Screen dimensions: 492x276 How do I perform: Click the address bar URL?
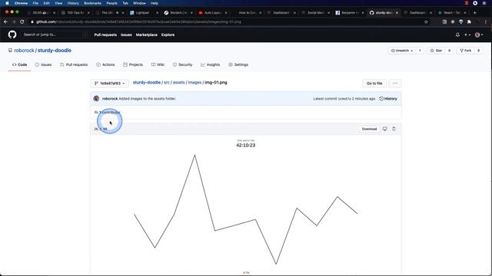pos(138,22)
